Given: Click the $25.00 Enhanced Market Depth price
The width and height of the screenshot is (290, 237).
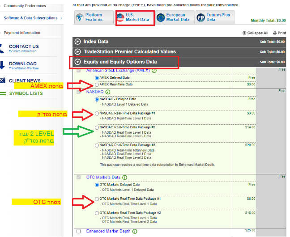Looking at the screenshot, I should click(x=250, y=230).
